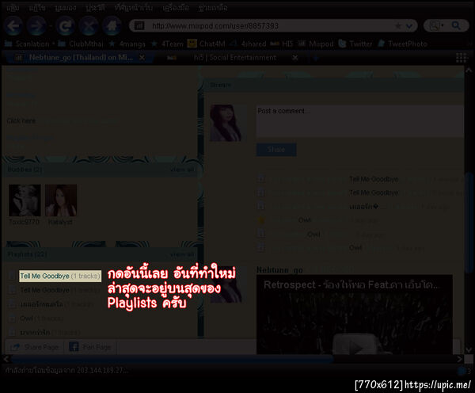Open the 4shared bookmark
This screenshot has width=475, height=393.
[x=248, y=44]
